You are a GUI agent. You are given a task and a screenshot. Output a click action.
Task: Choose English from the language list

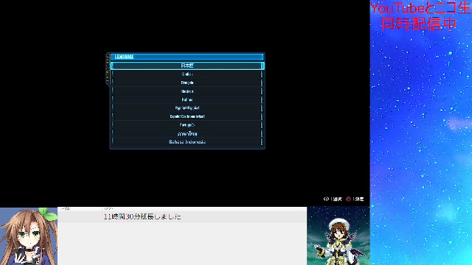187,74
